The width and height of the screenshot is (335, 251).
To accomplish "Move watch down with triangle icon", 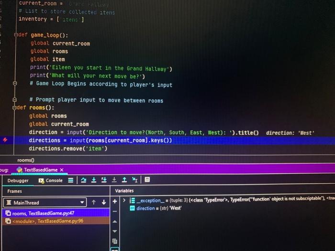I will [115, 231].
